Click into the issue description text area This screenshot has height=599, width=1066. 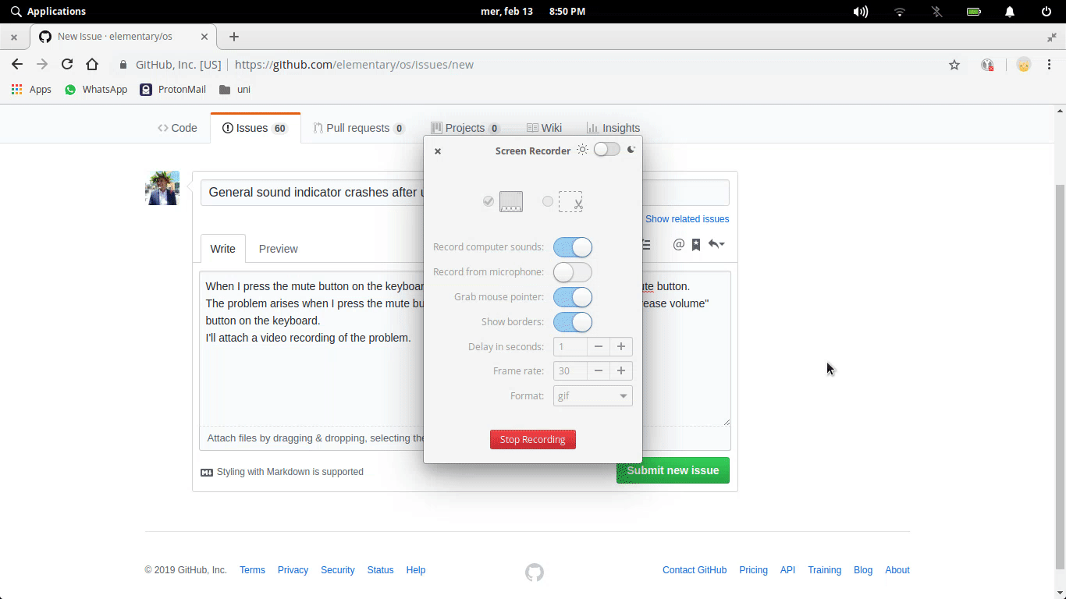point(464,348)
